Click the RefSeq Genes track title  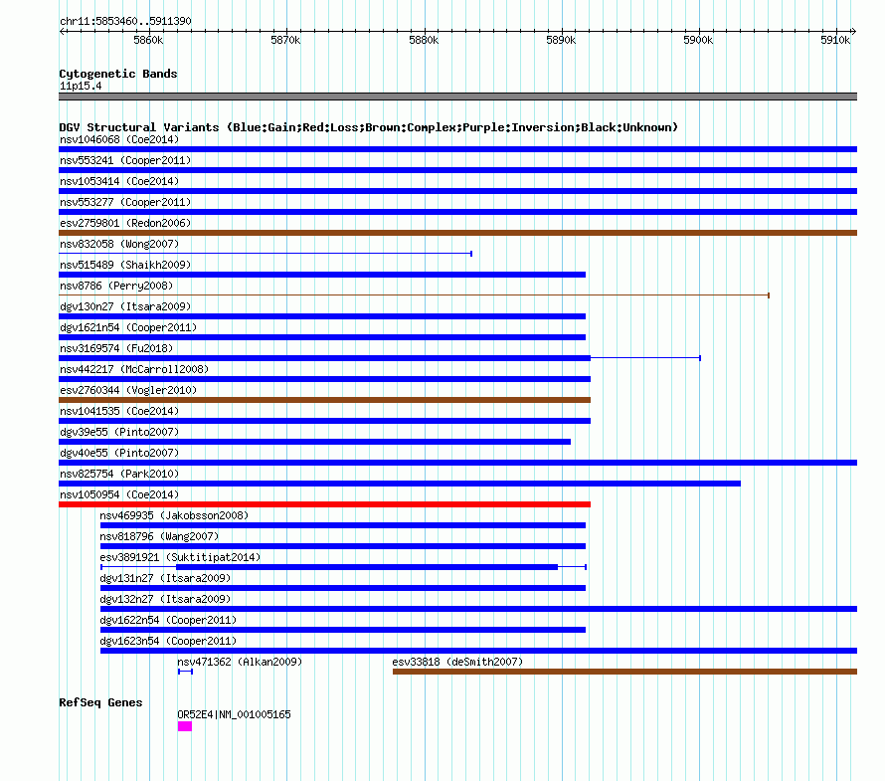tap(100, 702)
